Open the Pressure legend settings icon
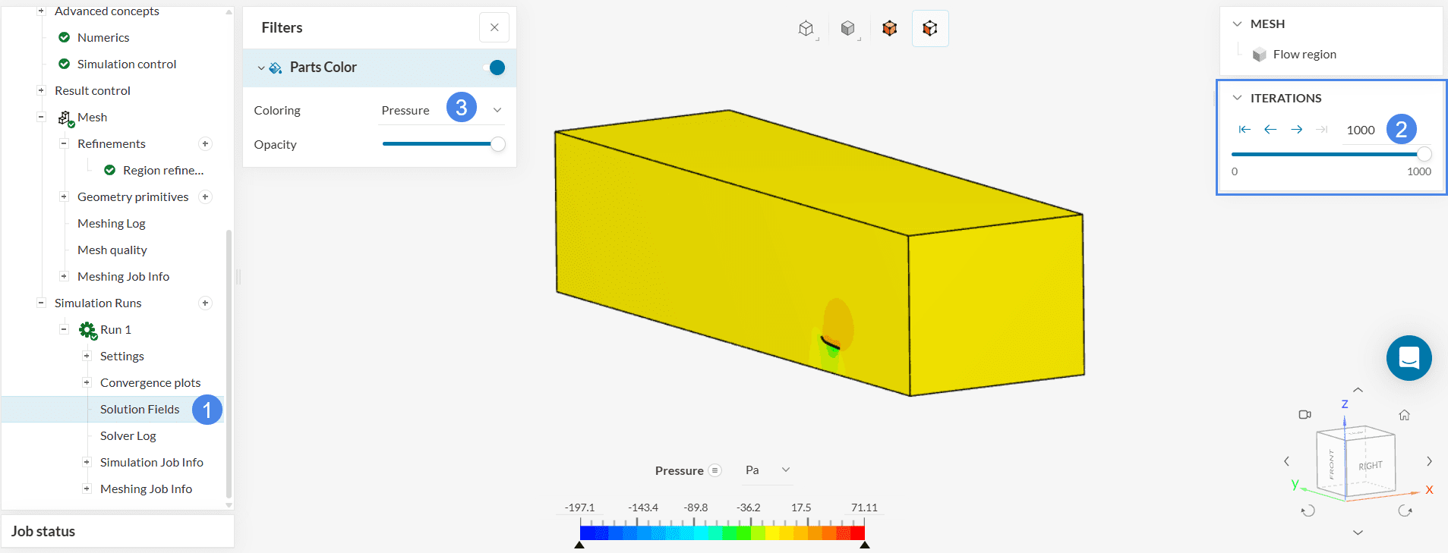Screen dimensions: 1448x553 (715, 470)
